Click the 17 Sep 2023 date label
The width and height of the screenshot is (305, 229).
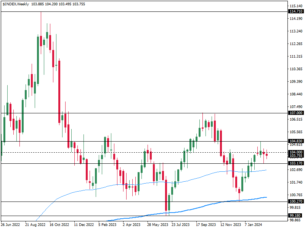click(x=206, y=225)
